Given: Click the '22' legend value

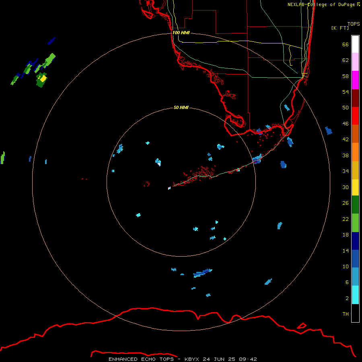Looking at the screenshot, I should pyautogui.click(x=346, y=219).
